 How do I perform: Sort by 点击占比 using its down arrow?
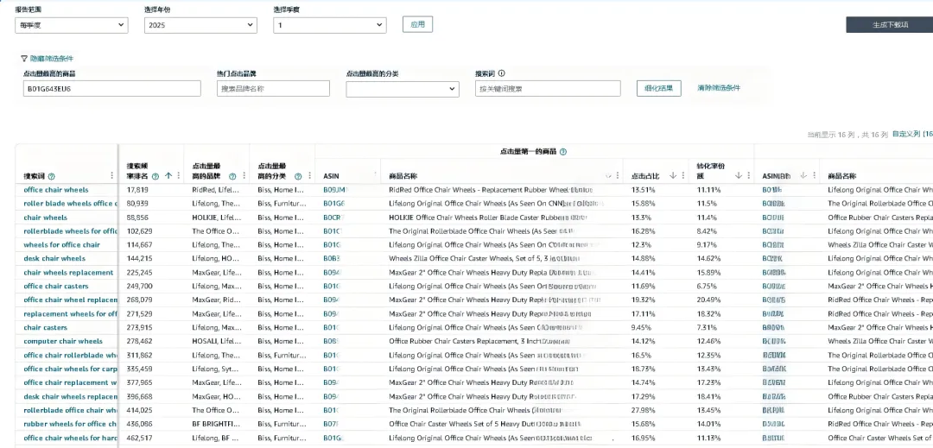point(673,176)
